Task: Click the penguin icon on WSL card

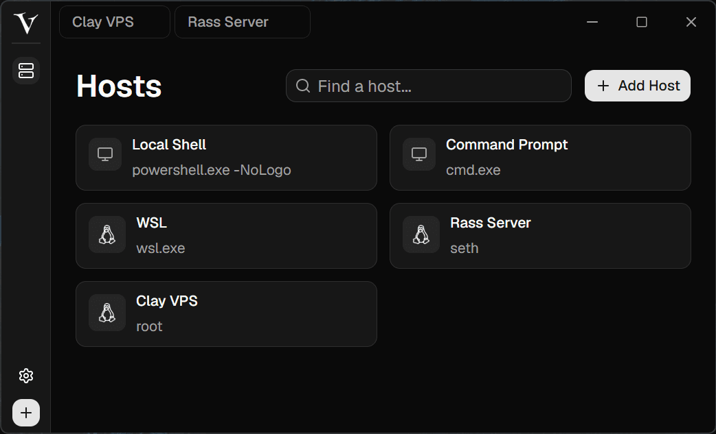Action: (107, 234)
